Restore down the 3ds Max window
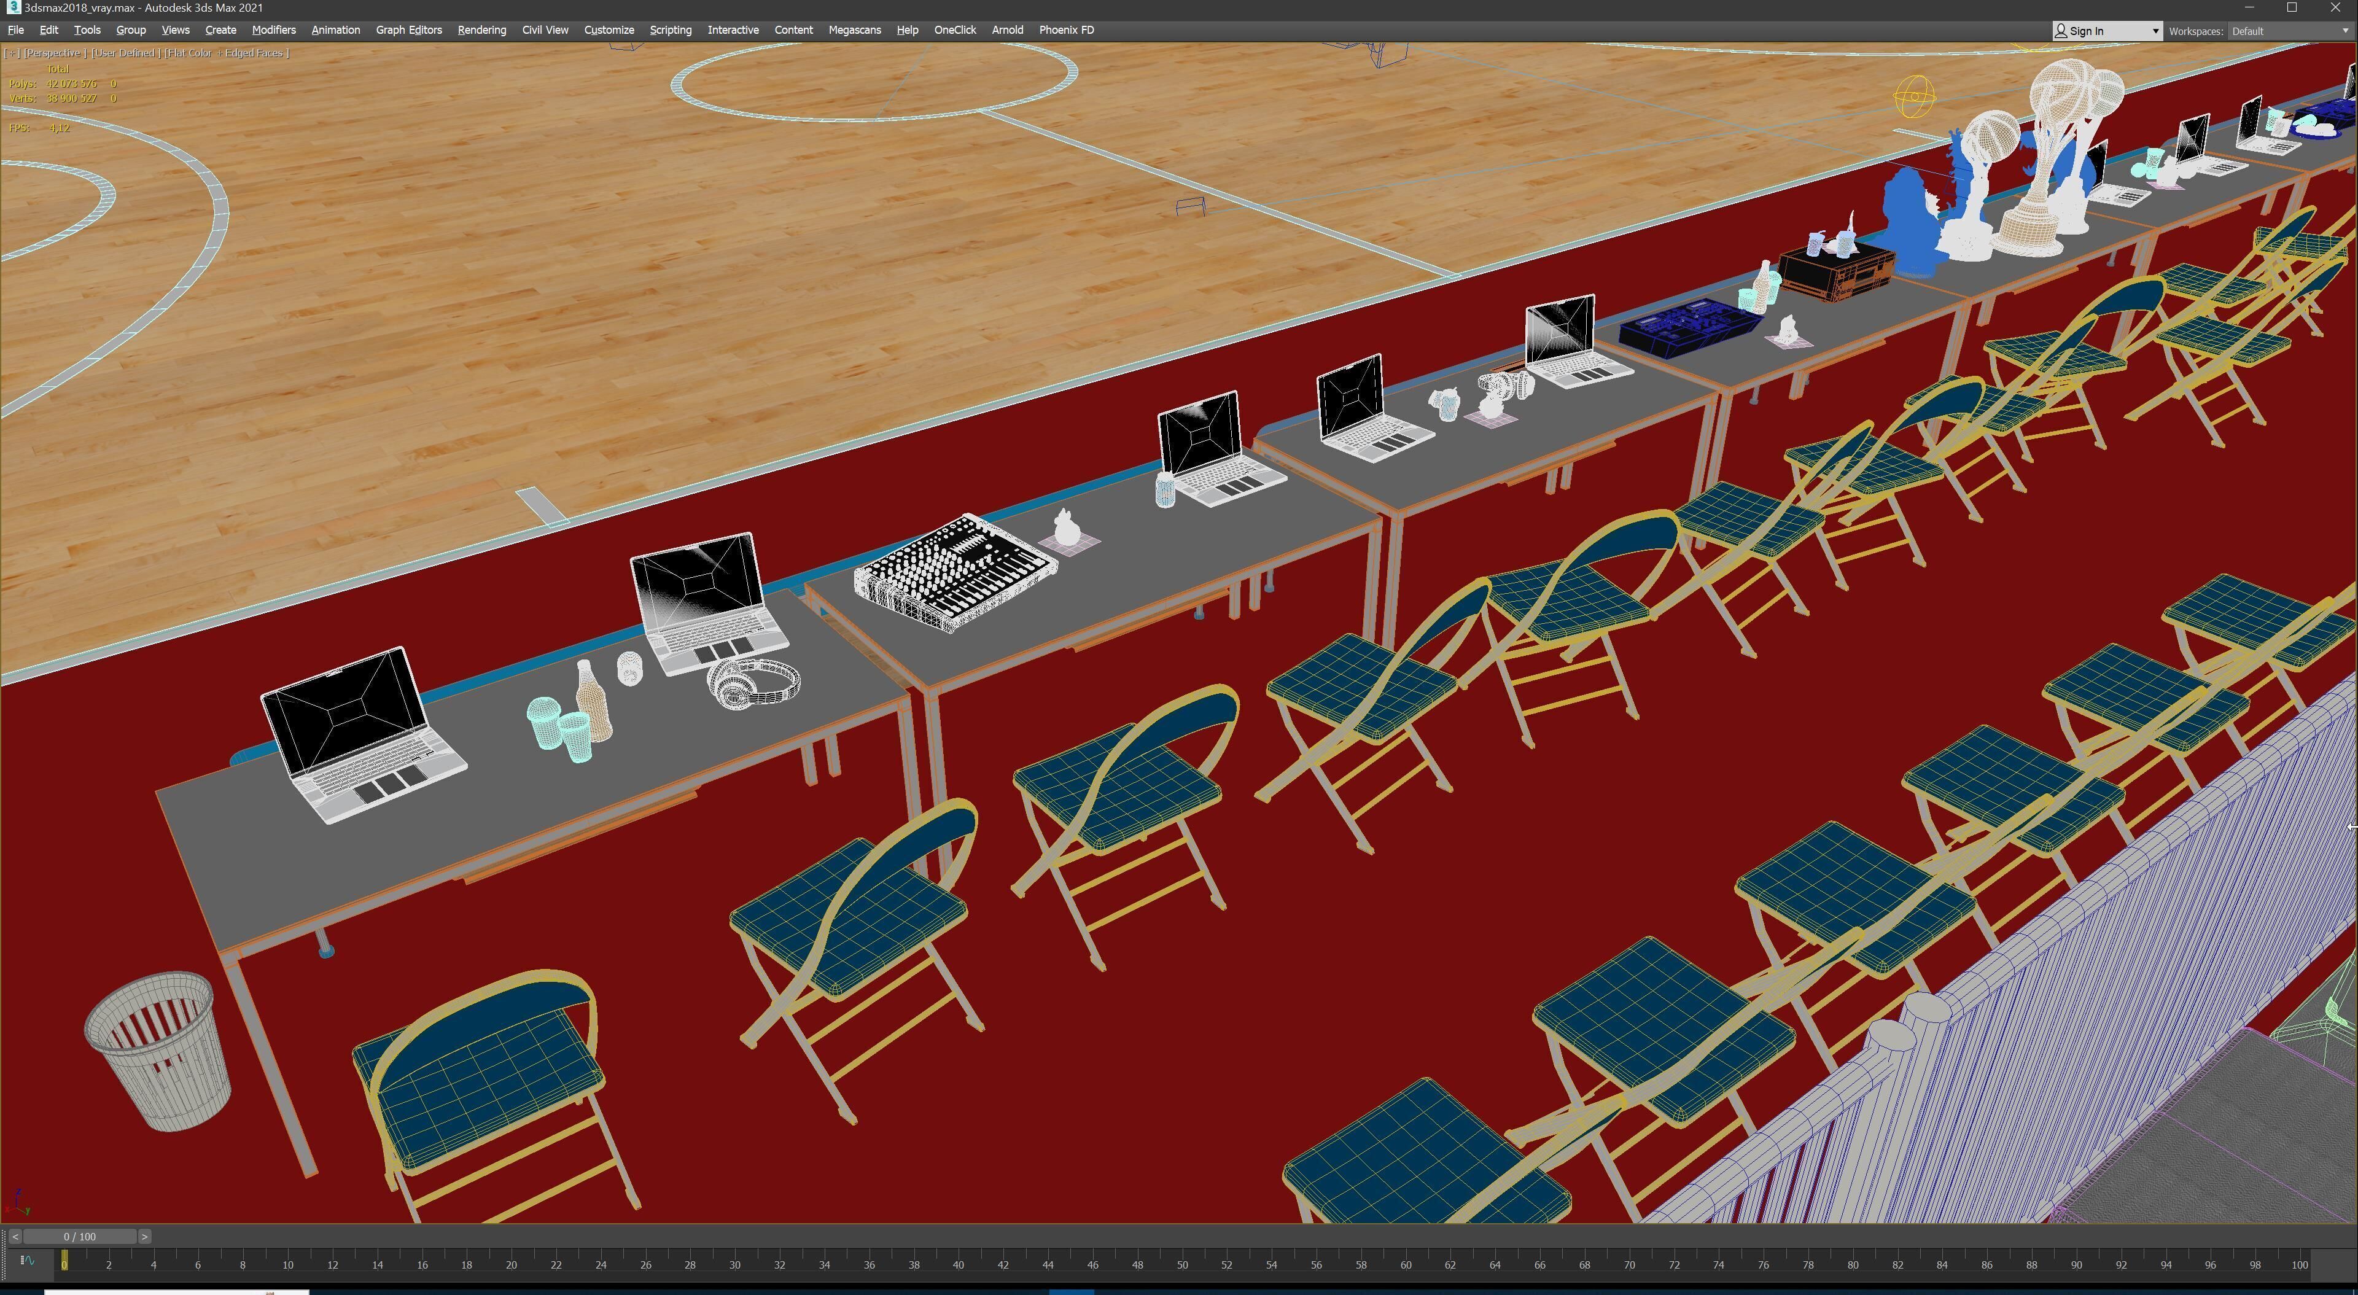 point(2292,7)
